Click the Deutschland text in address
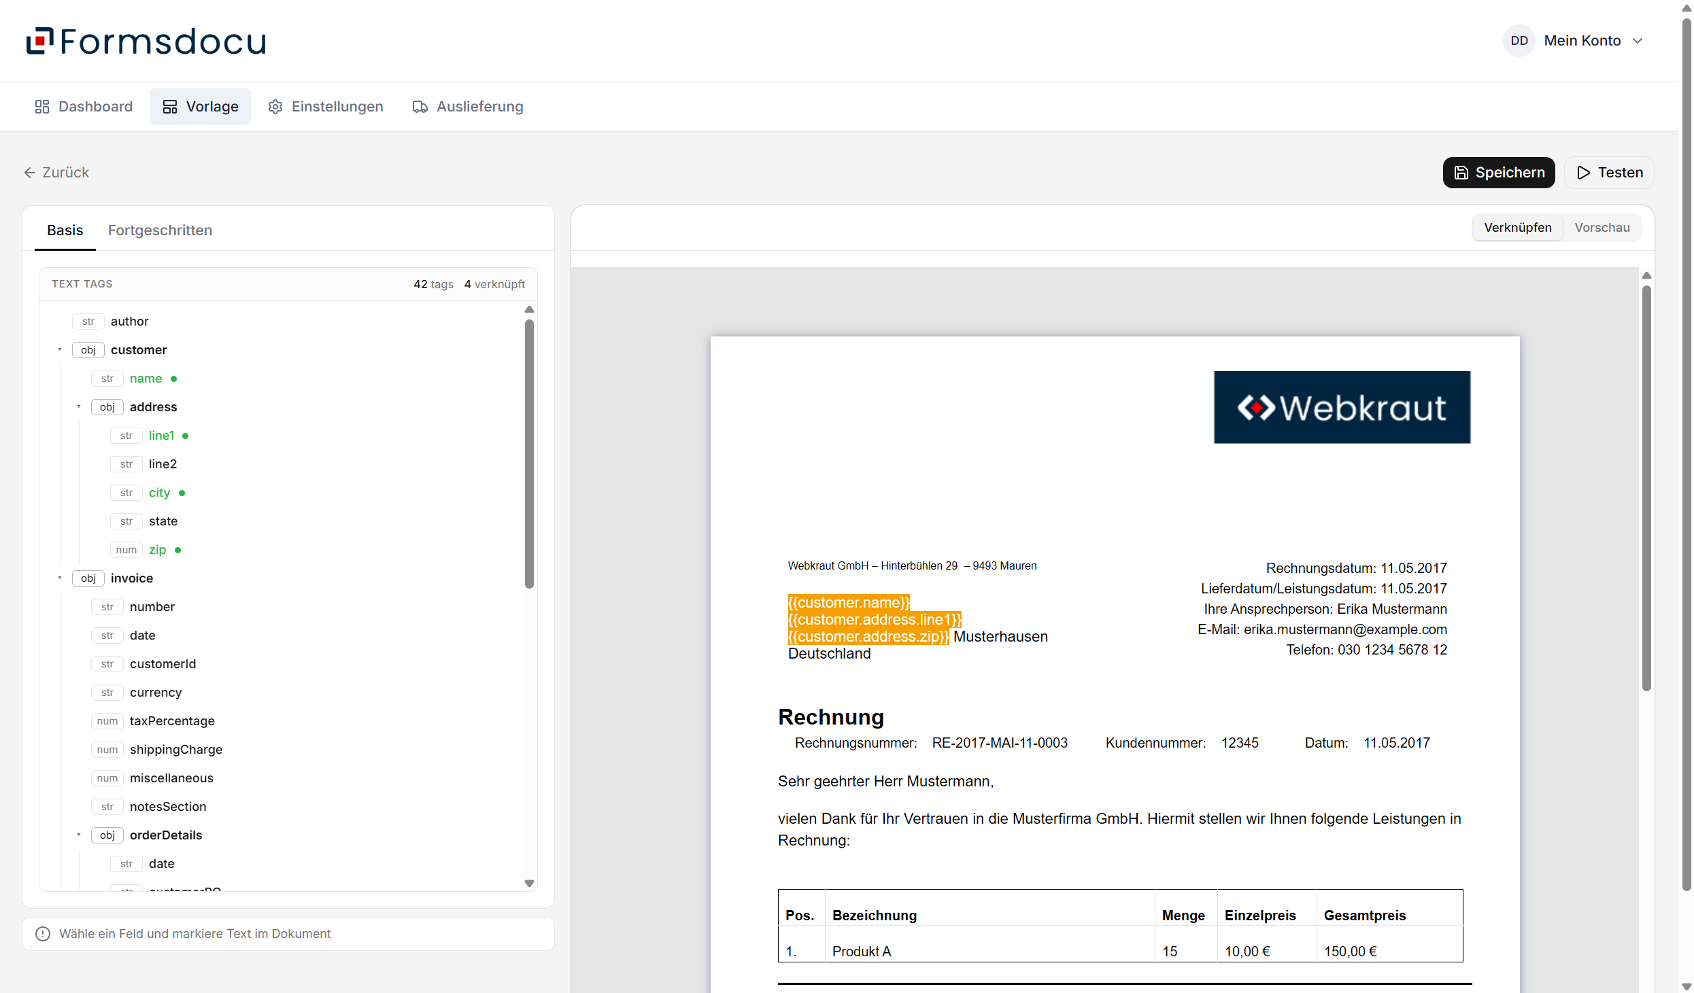Image resolution: width=1694 pixels, height=993 pixels. coord(829,654)
